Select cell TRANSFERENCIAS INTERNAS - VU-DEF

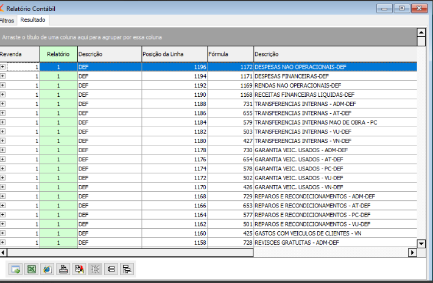click(335, 131)
